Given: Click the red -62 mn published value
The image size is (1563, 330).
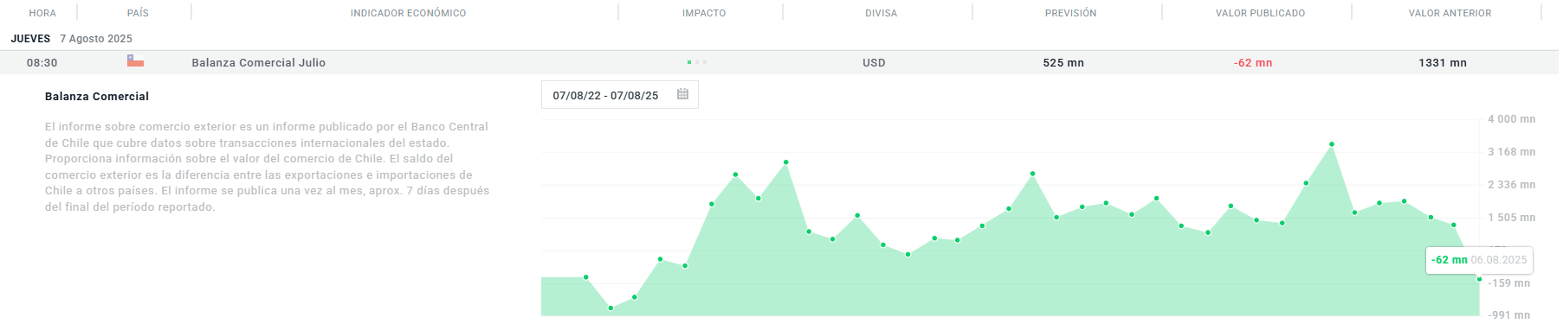Looking at the screenshot, I should (1253, 63).
